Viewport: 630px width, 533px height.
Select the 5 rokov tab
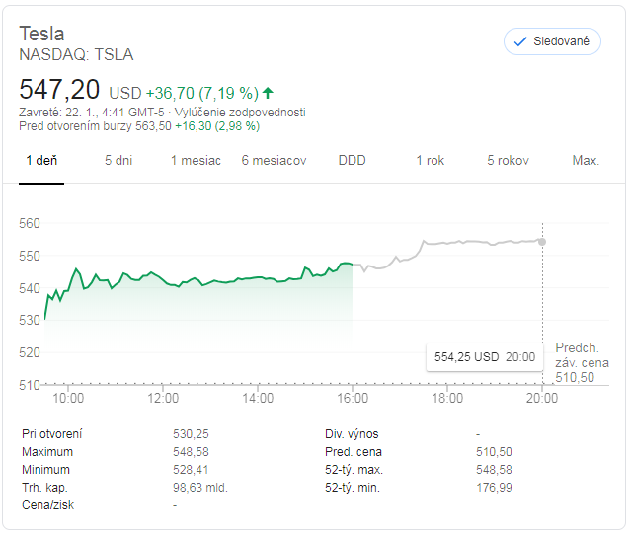508,161
